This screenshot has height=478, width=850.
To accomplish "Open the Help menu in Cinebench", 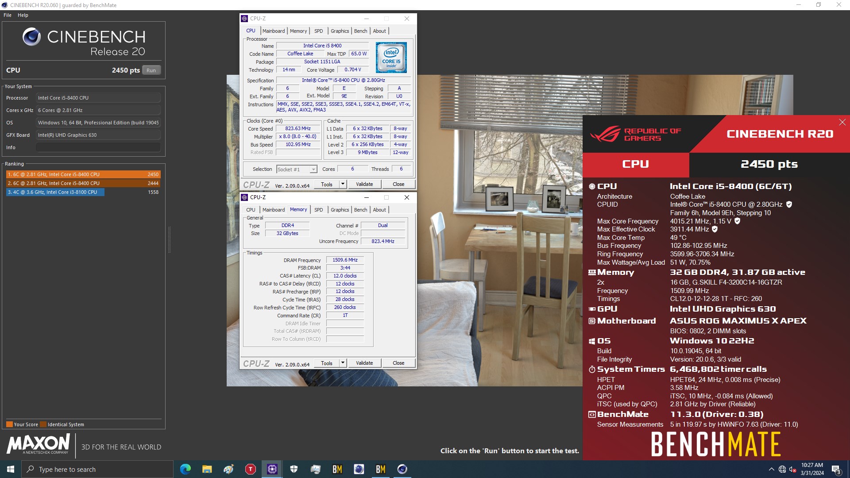I will click(23, 15).
